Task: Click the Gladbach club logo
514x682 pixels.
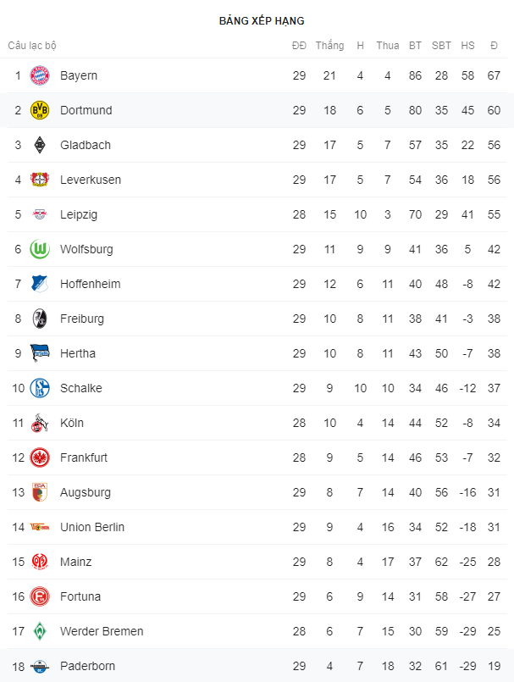Action: (x=40, y=145)
